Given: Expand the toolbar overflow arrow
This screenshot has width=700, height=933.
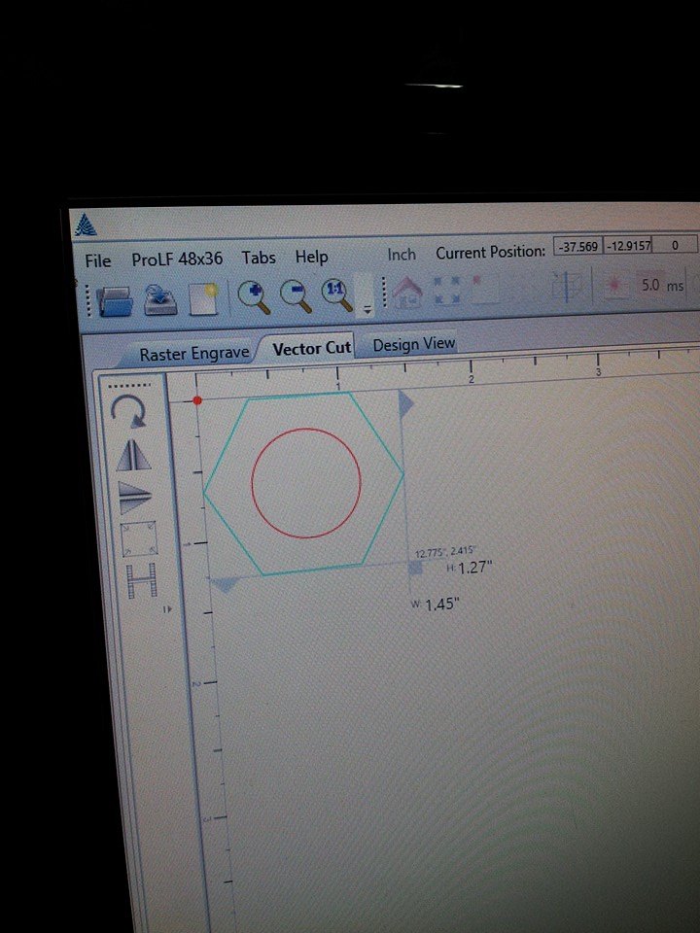Looking at the screenshot, I should tap(367, 310).
